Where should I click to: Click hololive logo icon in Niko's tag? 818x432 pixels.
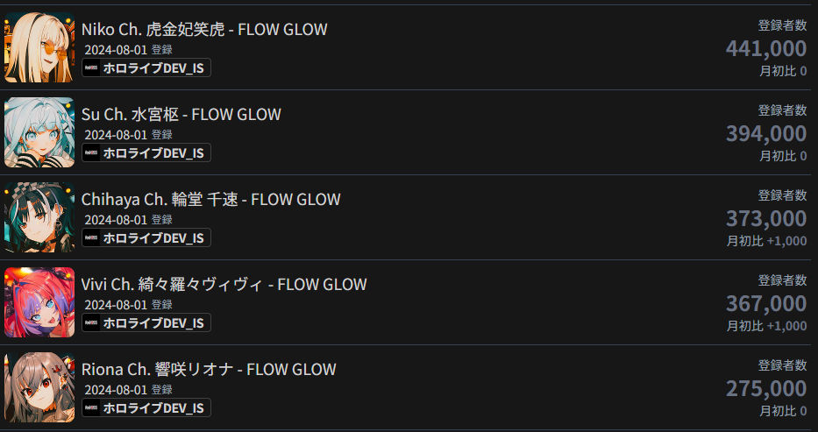coord(91,67)
